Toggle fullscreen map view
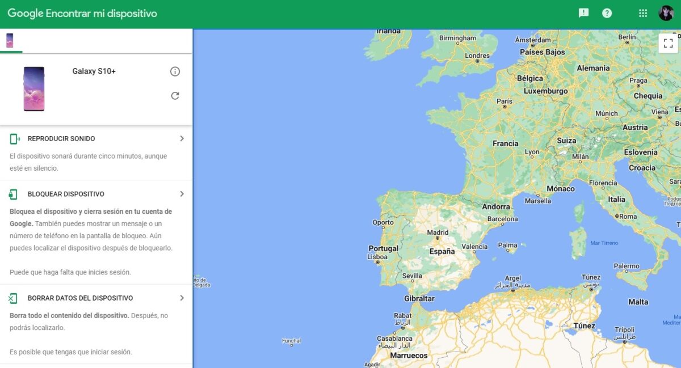Viewport: 681px width, 368px height. 668,43
